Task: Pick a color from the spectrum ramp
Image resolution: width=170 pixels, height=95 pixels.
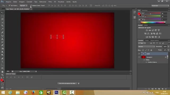Action: coord(153,22)
